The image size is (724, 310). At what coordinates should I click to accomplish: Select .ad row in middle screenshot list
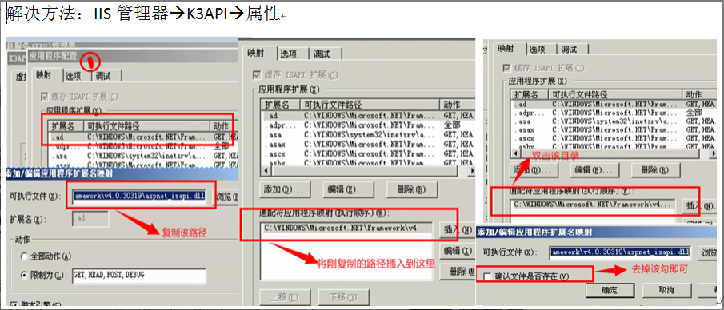tap(367, 115)
